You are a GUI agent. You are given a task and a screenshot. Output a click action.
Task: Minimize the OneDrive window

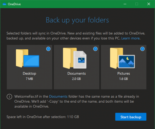click(x=125, y=4)
